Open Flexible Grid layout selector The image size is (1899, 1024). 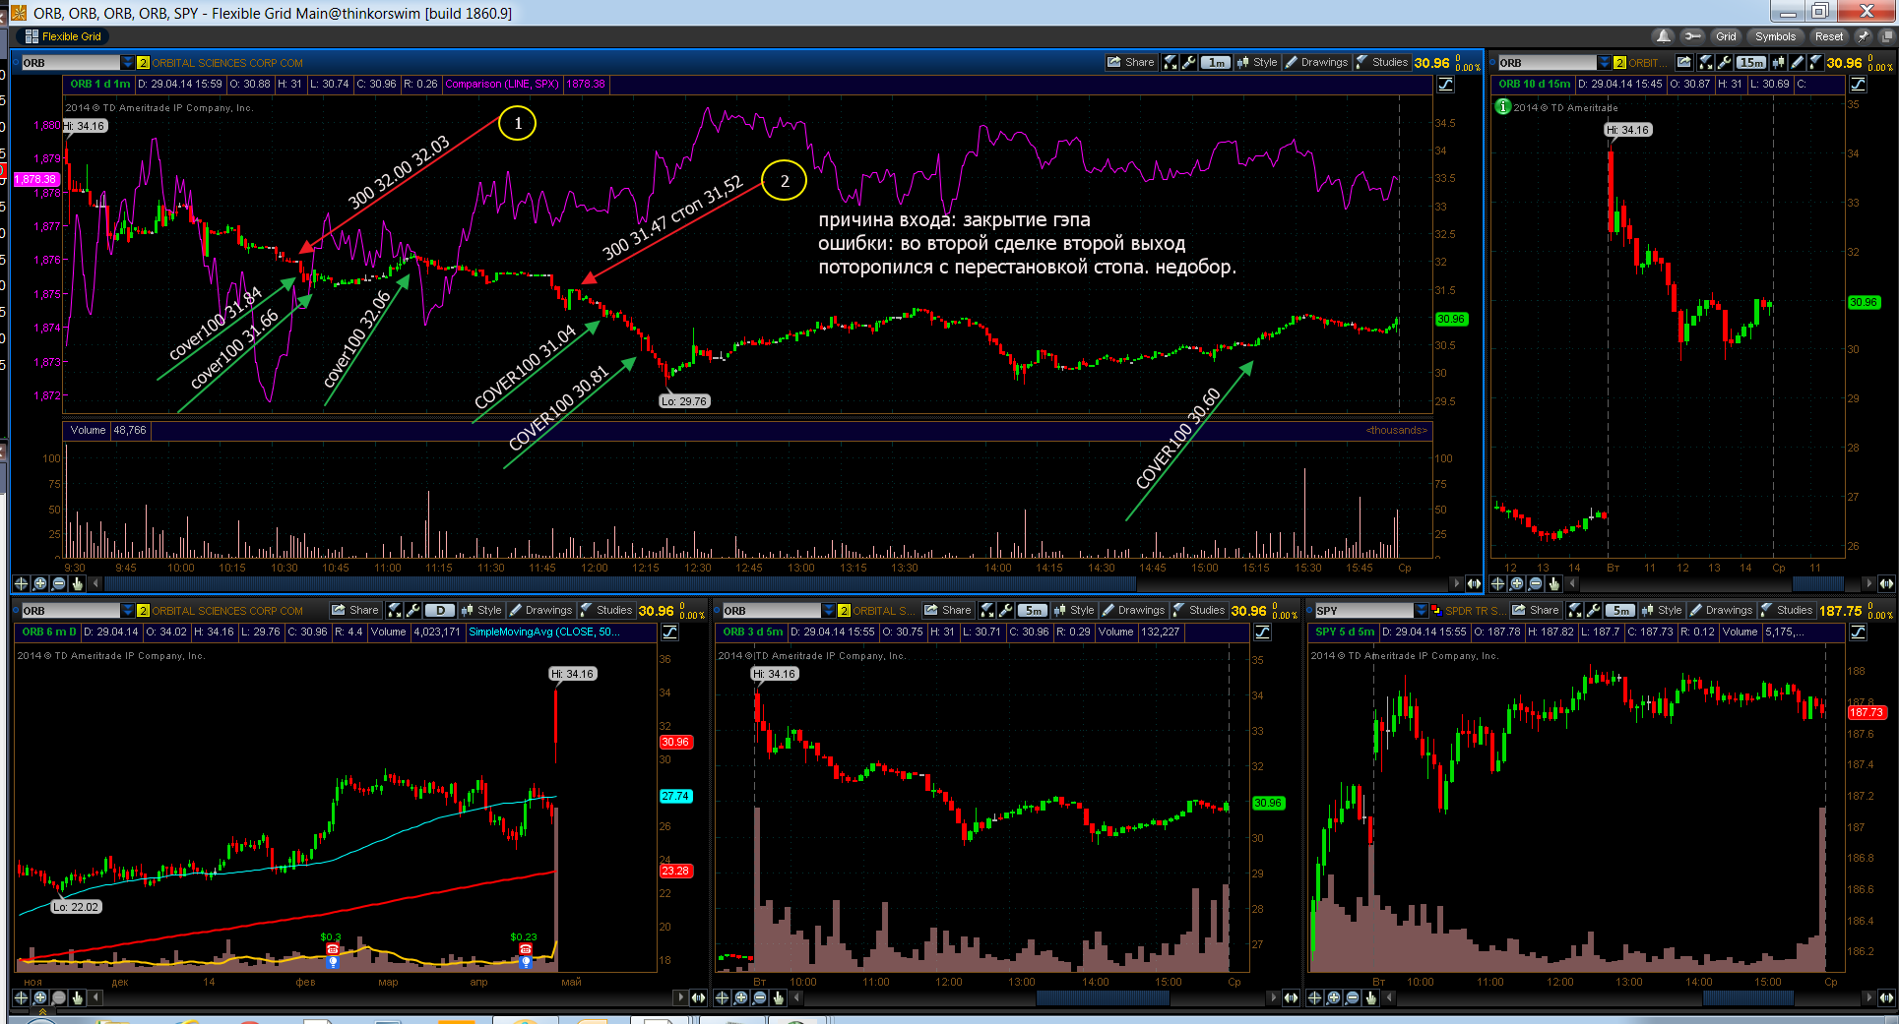click(63, 36)
